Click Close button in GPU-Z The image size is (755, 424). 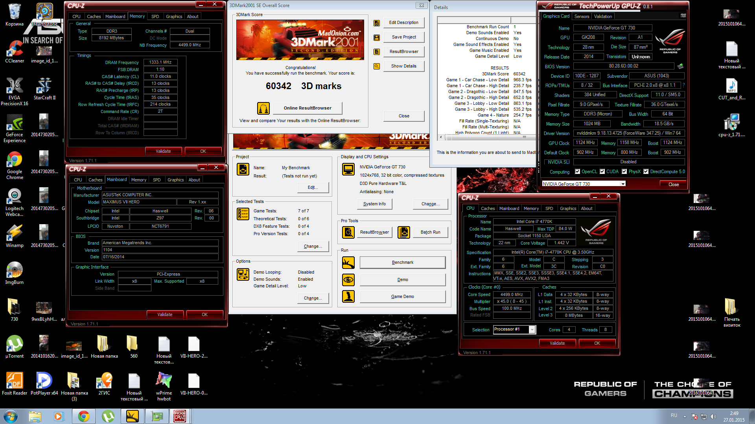pos(674,184)
